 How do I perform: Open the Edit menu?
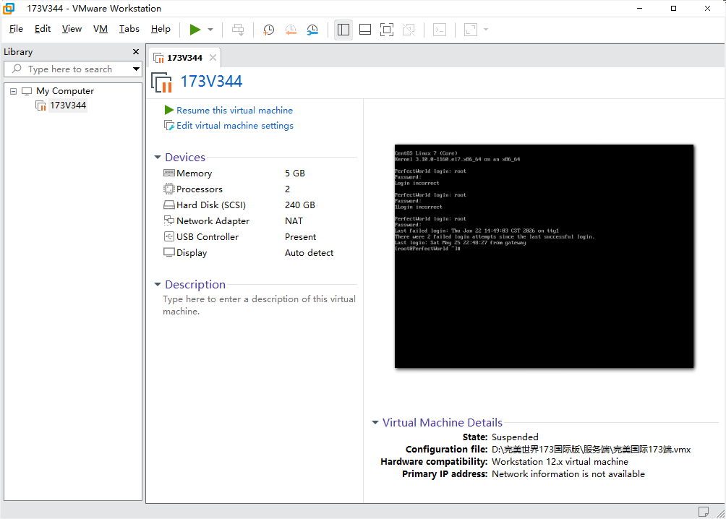tap(43, 29)
